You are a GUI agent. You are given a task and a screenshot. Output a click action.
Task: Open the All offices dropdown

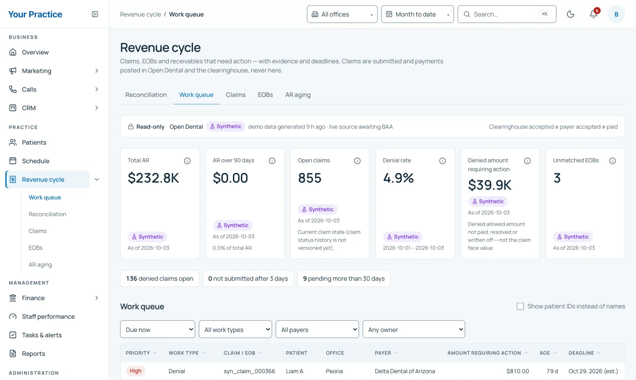(342, 14)
